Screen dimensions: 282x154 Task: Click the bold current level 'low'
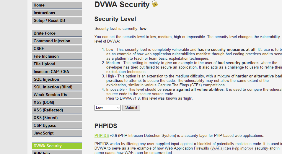143,29
